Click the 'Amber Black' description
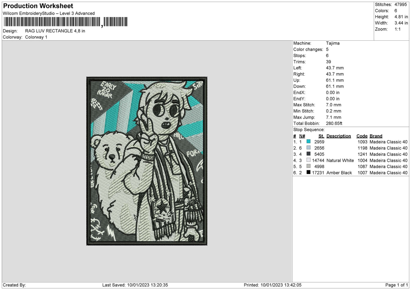 coord(339,172)
